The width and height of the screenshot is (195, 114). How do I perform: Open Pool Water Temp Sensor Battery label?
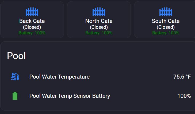click(70, 96)
